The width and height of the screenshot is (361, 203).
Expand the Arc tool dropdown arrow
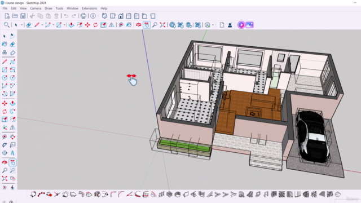53,25
